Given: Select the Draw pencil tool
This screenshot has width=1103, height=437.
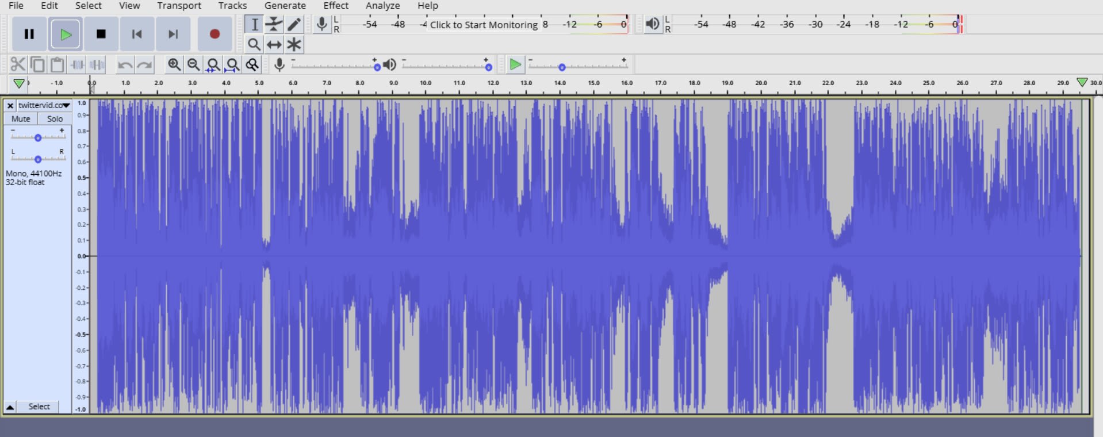Looking at the screenshot, I should pyautogui.click(x=294, y=24).
